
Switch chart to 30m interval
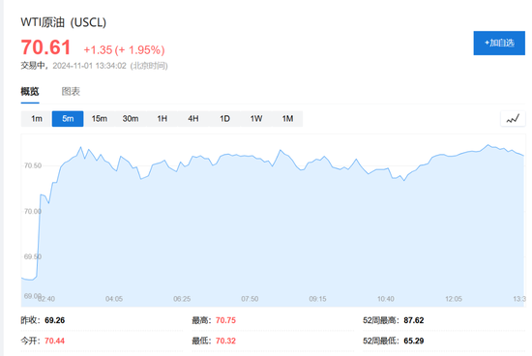pos(131,119)
